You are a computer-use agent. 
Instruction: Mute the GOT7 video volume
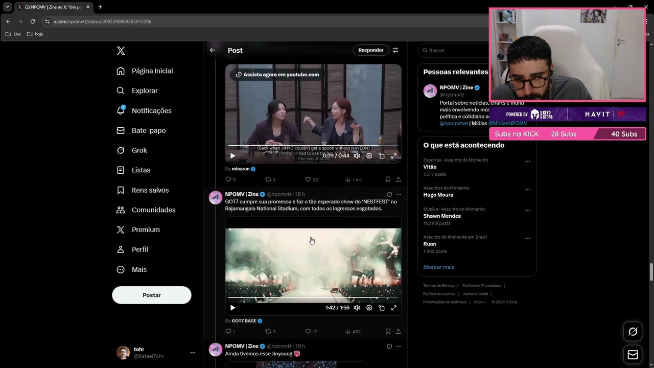pos(357,308)
